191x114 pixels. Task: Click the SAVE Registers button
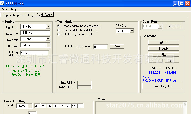(x=163, y=86)
